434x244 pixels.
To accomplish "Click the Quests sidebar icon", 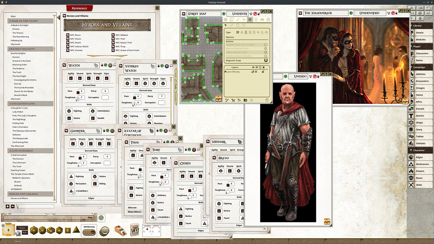I will [411, 116].
